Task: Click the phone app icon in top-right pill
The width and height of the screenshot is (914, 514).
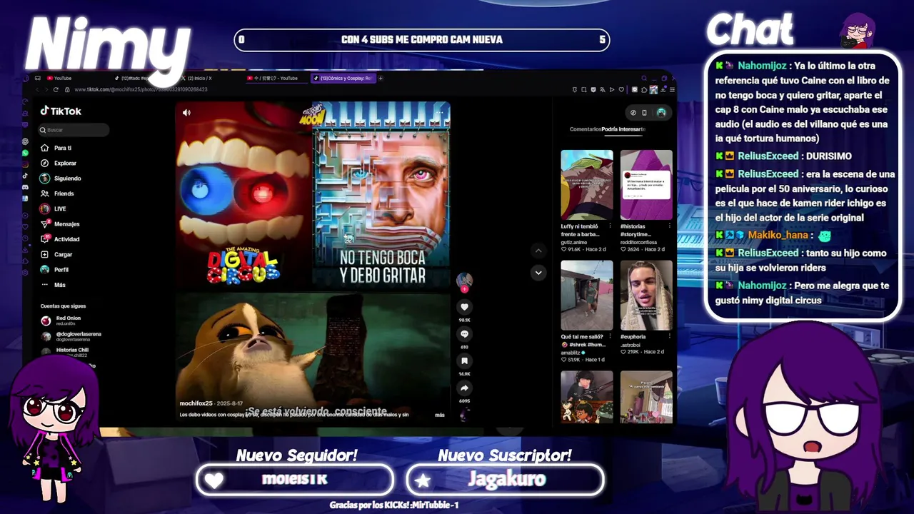Action: 644,112
